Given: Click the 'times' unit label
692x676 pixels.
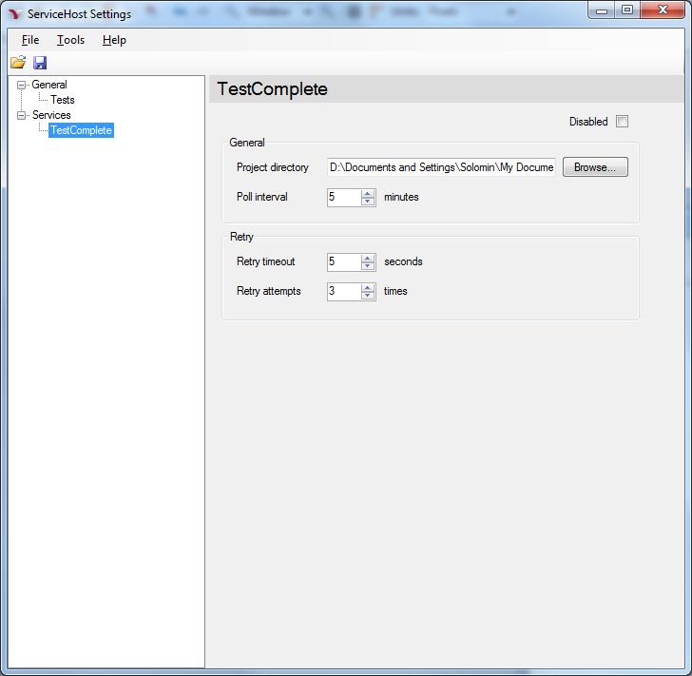Looking at the screenshot, I should click(x=395, y=291).
